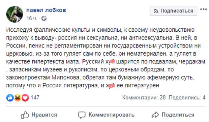View who reacted via 147 count

[x=35, y=97]
